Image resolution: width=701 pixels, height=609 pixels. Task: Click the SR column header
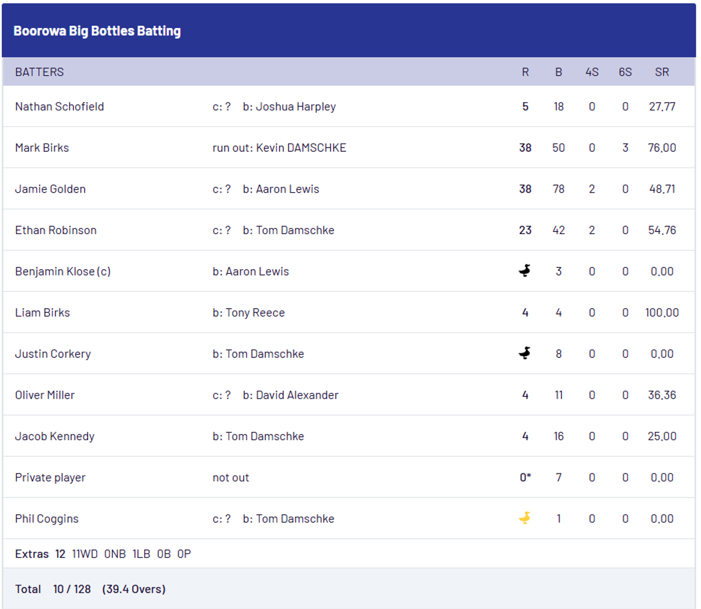click(661, 72)
